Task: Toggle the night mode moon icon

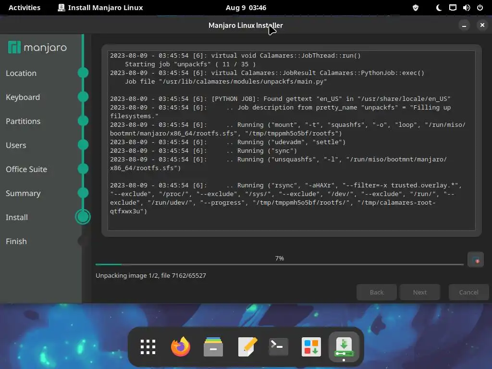Action: 439,8
